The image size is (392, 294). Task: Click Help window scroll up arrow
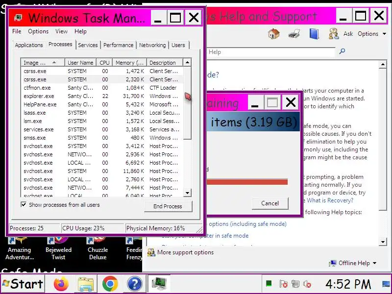383,65
